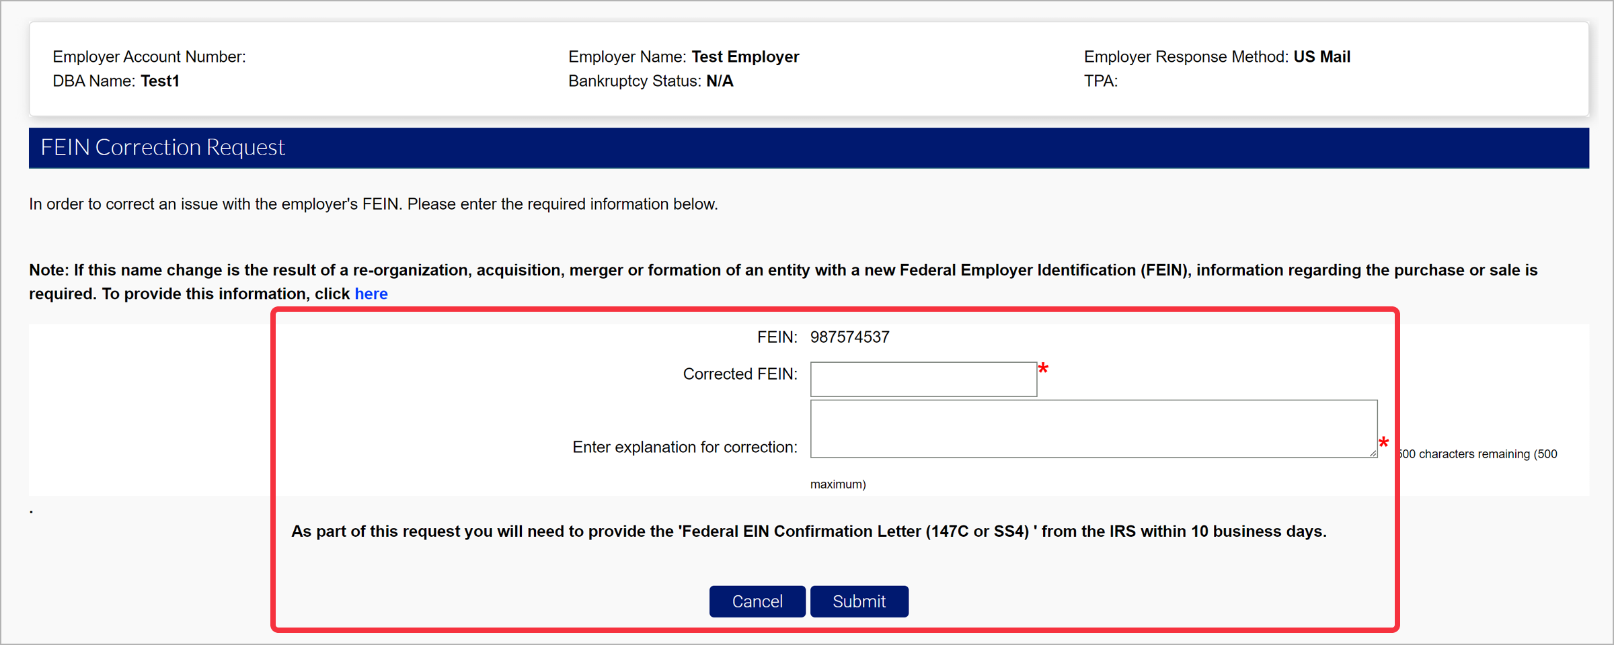The image size is (1614, 645).
Task: Click the 'Employer Account Number:' label
Action: (x=149, y=57)
